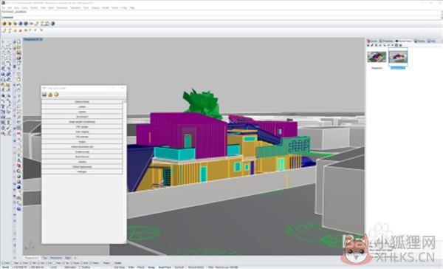Click the restore defaults round icon in V-Ray dialog
This screenshot has width=443, height=269.
pos(56,95)
